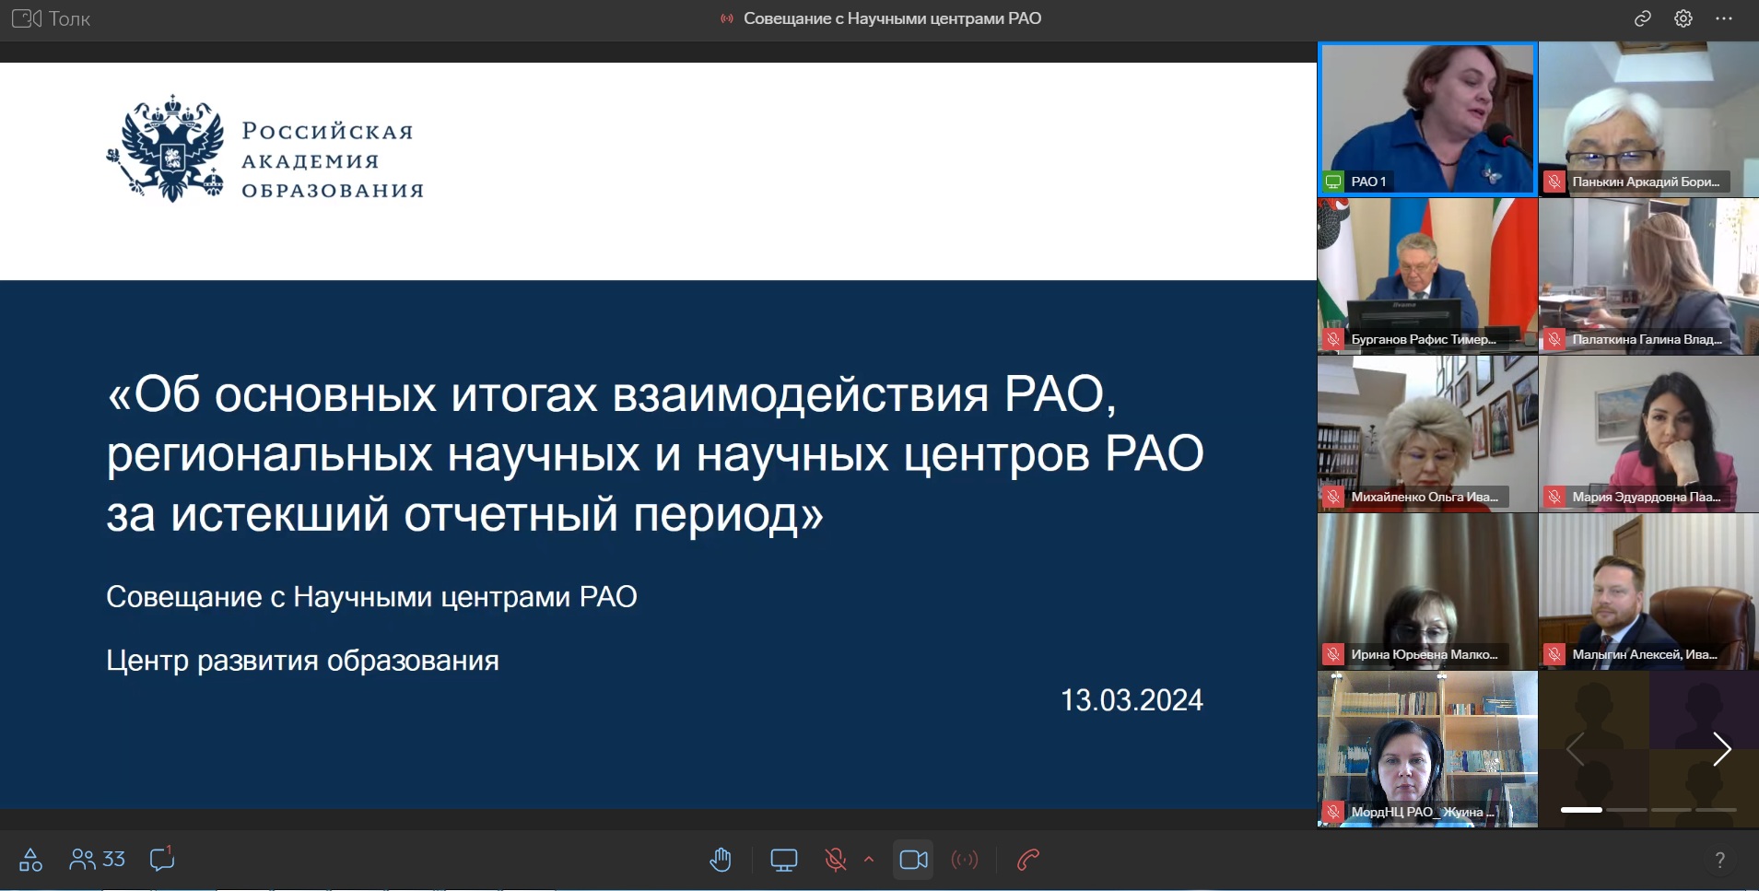
Task: Open the shapes apps icon at bottom left
Action: coord(30,859)
